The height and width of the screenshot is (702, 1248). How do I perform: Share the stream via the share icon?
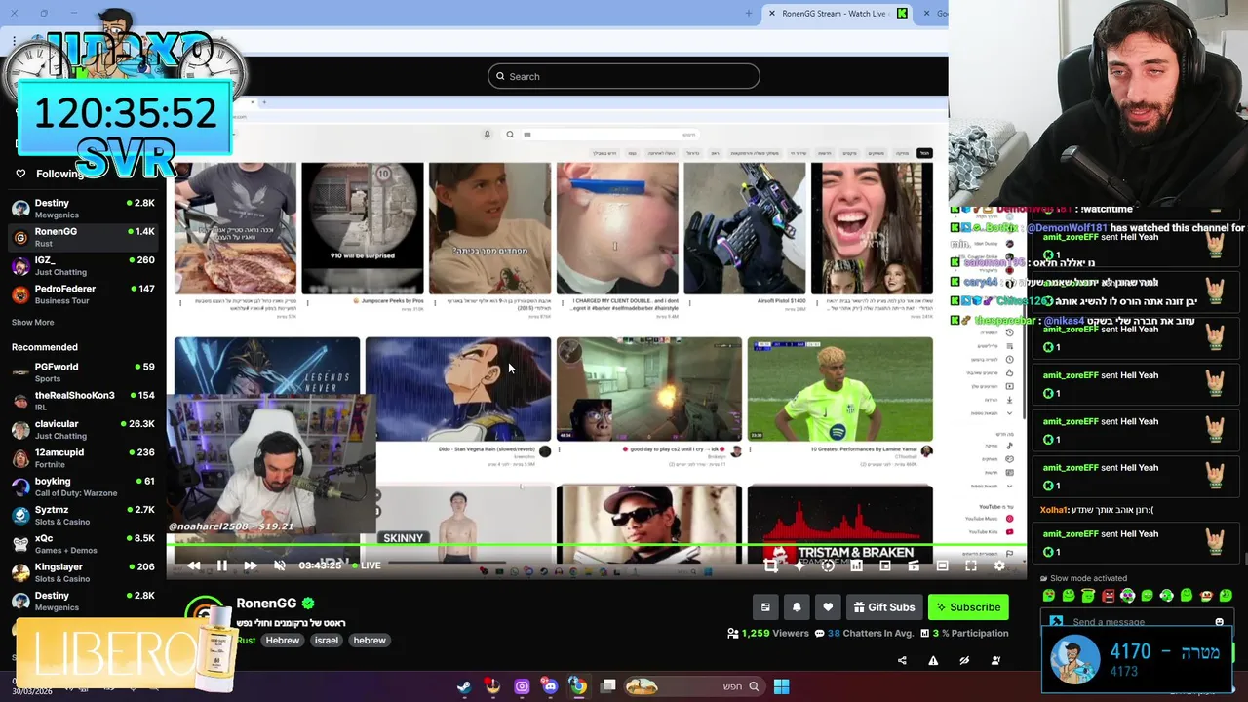902,661
